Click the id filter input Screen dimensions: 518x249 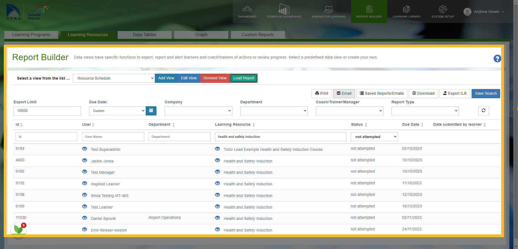(x=47, y=137)
